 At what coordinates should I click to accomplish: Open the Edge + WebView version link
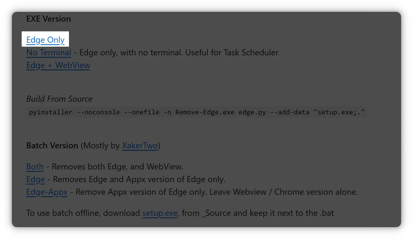58,65
